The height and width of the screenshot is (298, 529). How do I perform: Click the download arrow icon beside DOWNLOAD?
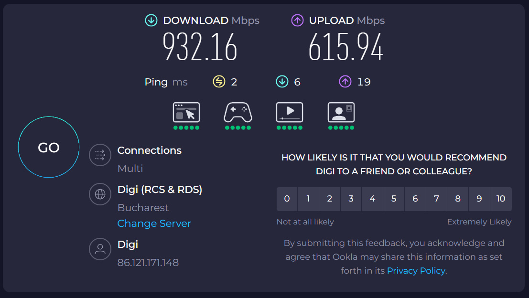tap(151, 21)
